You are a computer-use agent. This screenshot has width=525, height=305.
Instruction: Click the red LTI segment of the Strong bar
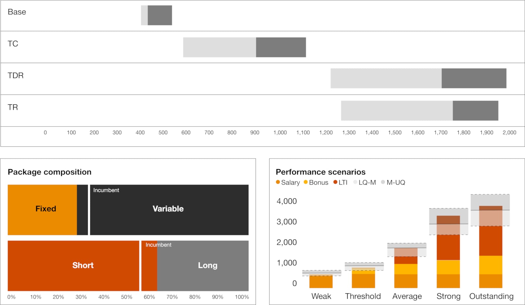tap(448, 247)
